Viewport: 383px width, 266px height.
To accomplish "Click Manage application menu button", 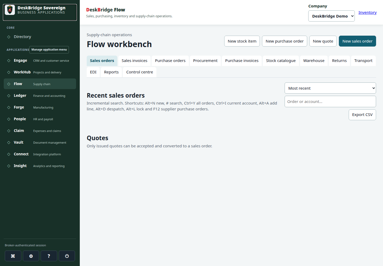I will (49, 50).
